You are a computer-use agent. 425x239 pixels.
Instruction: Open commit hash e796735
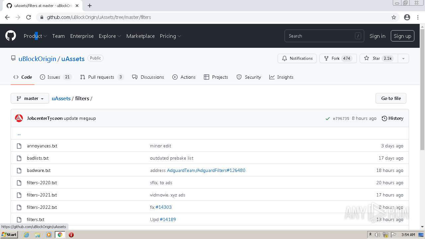[x=341, y=119]
